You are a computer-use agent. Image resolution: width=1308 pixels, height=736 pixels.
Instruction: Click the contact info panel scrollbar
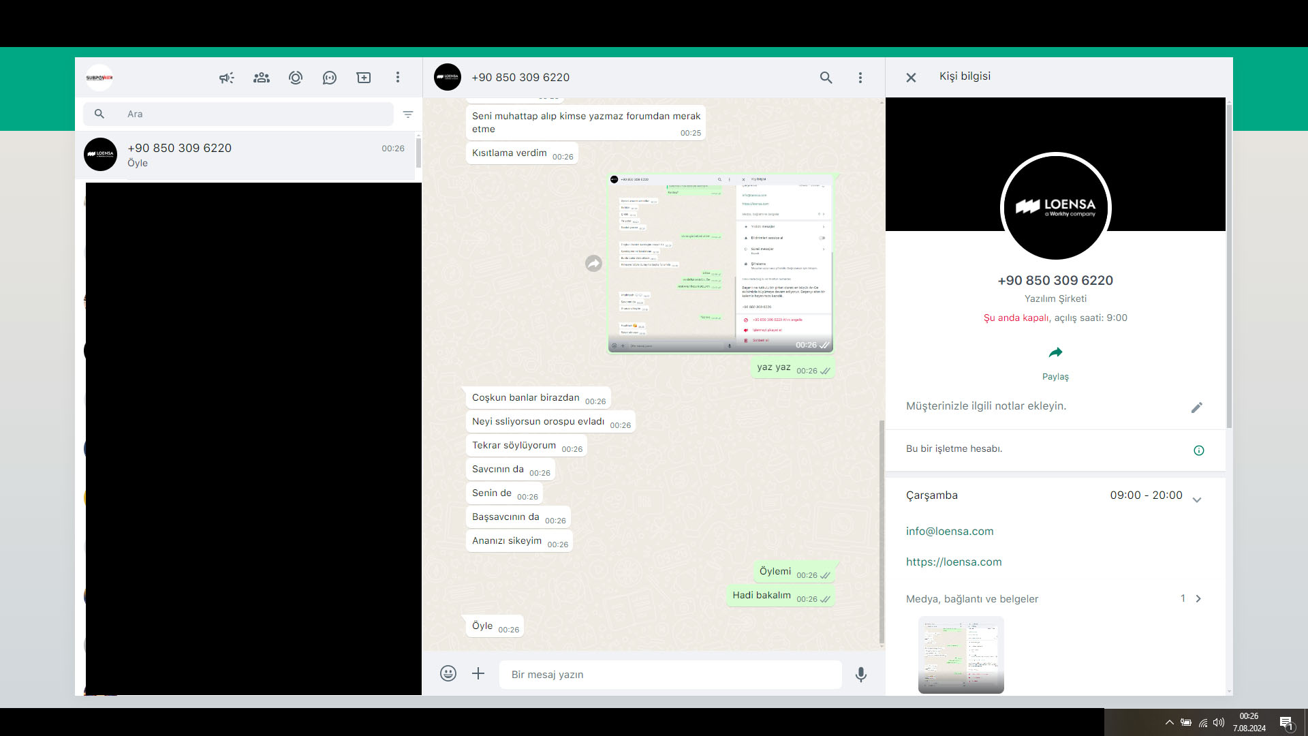click(x=1229, y=266)
